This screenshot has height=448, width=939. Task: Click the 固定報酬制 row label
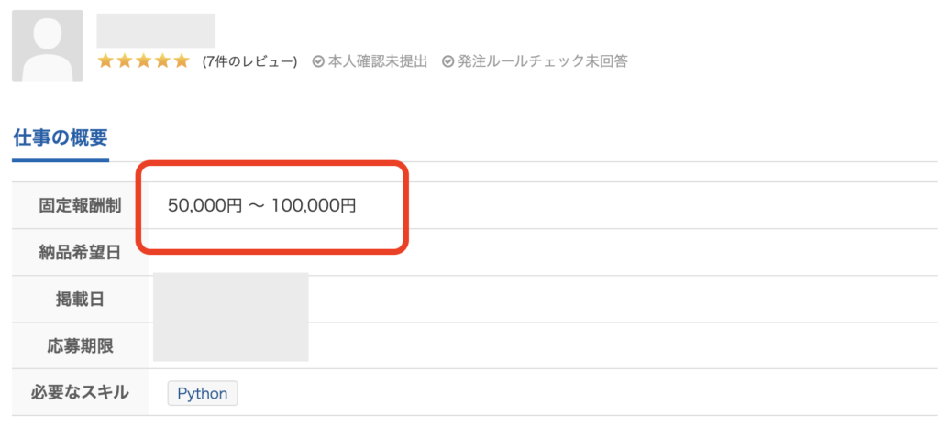coord(80,205)
